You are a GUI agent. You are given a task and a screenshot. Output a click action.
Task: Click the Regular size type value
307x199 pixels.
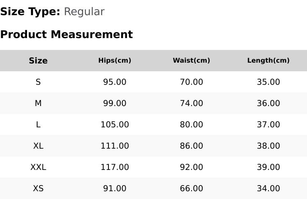84,11
